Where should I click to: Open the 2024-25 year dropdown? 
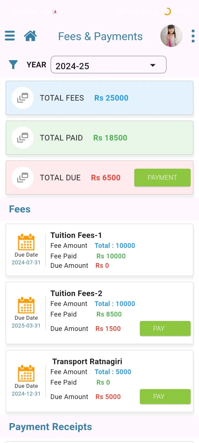[x=109, y=65]
